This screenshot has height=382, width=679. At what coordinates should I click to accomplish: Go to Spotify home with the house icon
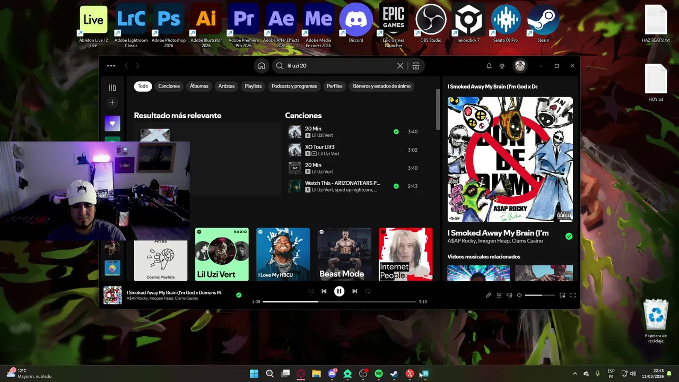pyautogui.click(x=262, y=66)
